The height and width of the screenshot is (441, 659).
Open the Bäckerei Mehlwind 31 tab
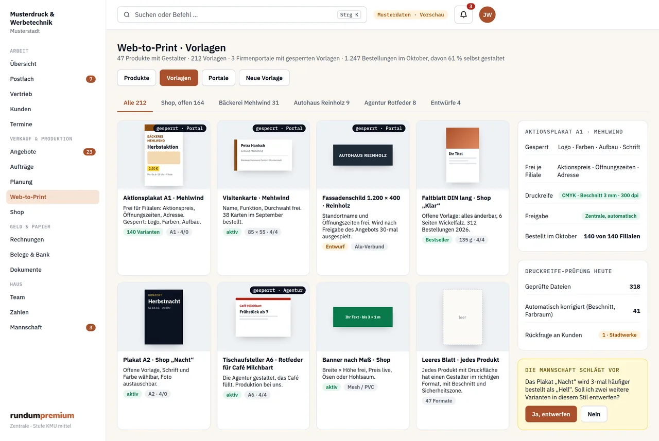click(249, 103)
